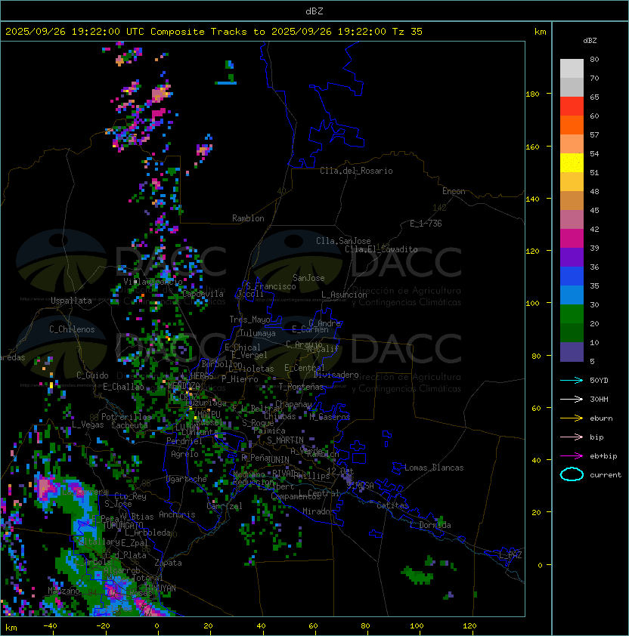Click the '-40' km horizontal axis tick
Viewport: 629px width, 636px height.
[x=50, y=626]
